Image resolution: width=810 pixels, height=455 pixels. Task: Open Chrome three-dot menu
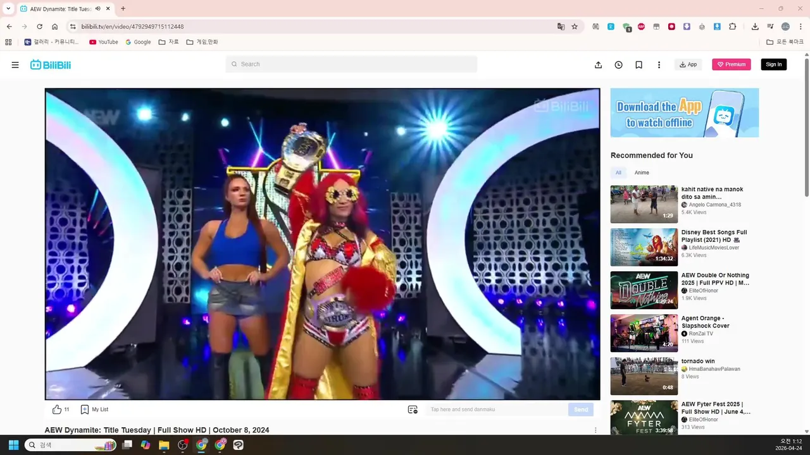point(801,27)
